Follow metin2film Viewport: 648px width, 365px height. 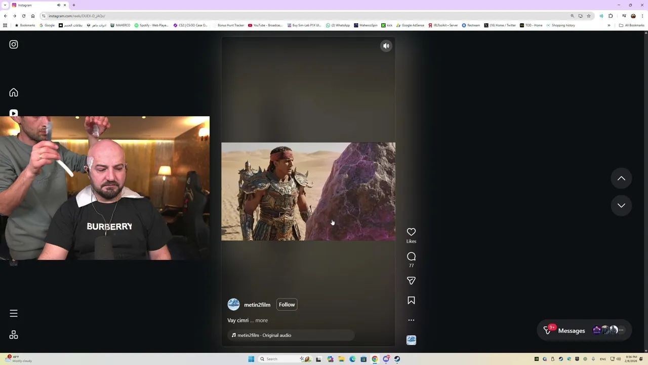(x=287, y=305)
